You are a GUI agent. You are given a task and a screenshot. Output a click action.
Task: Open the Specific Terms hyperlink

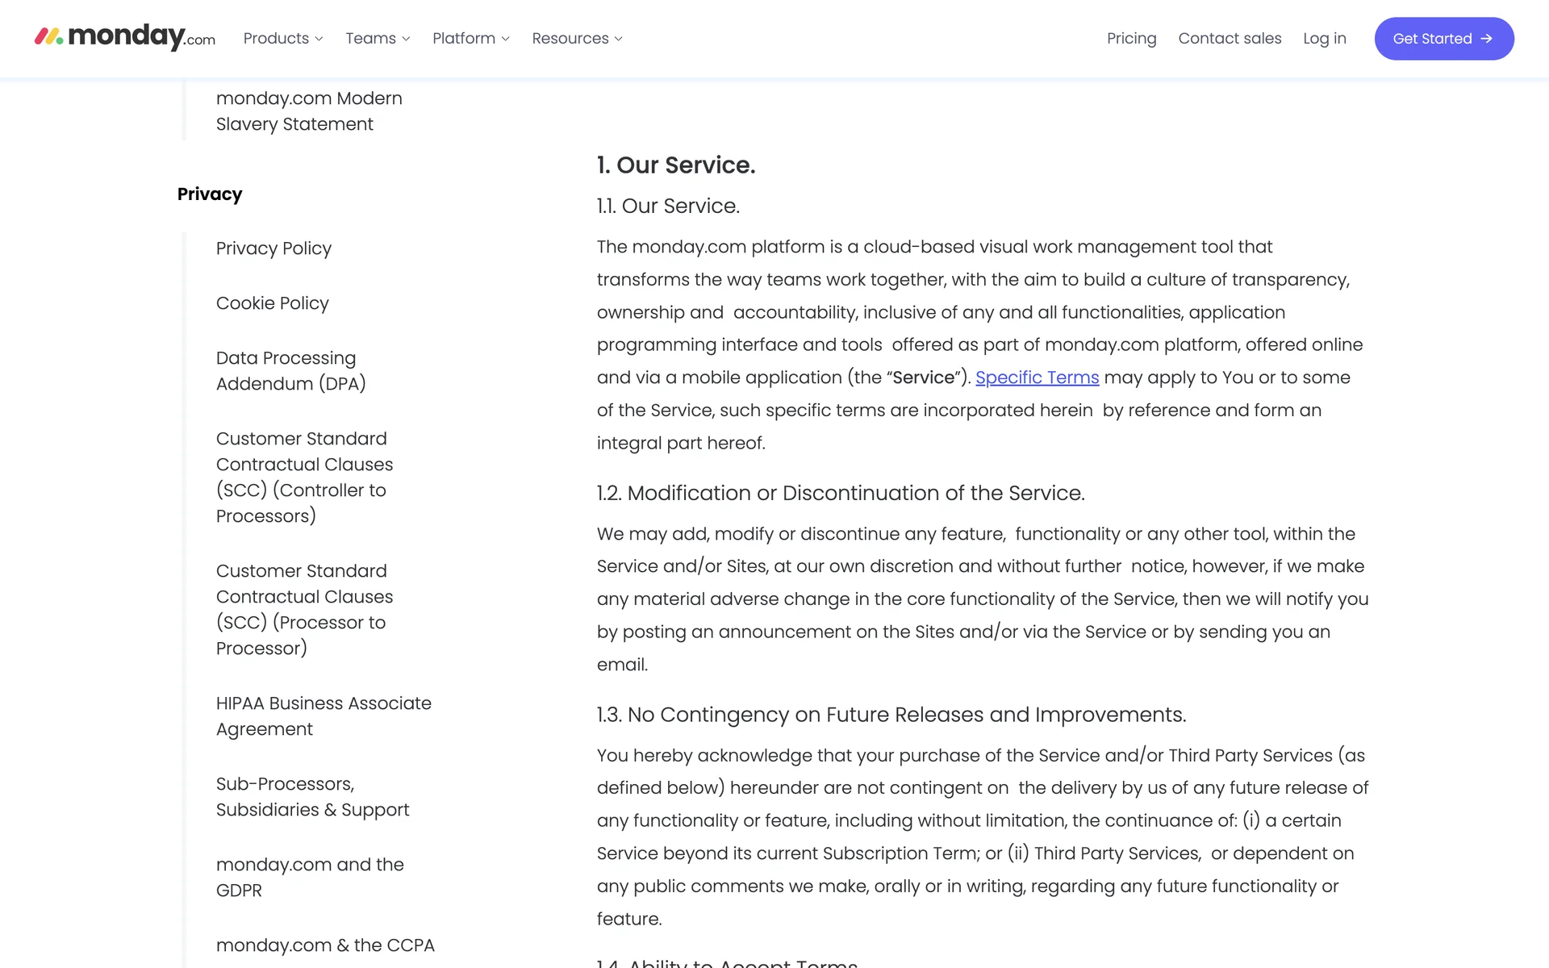click(1037, 378)
